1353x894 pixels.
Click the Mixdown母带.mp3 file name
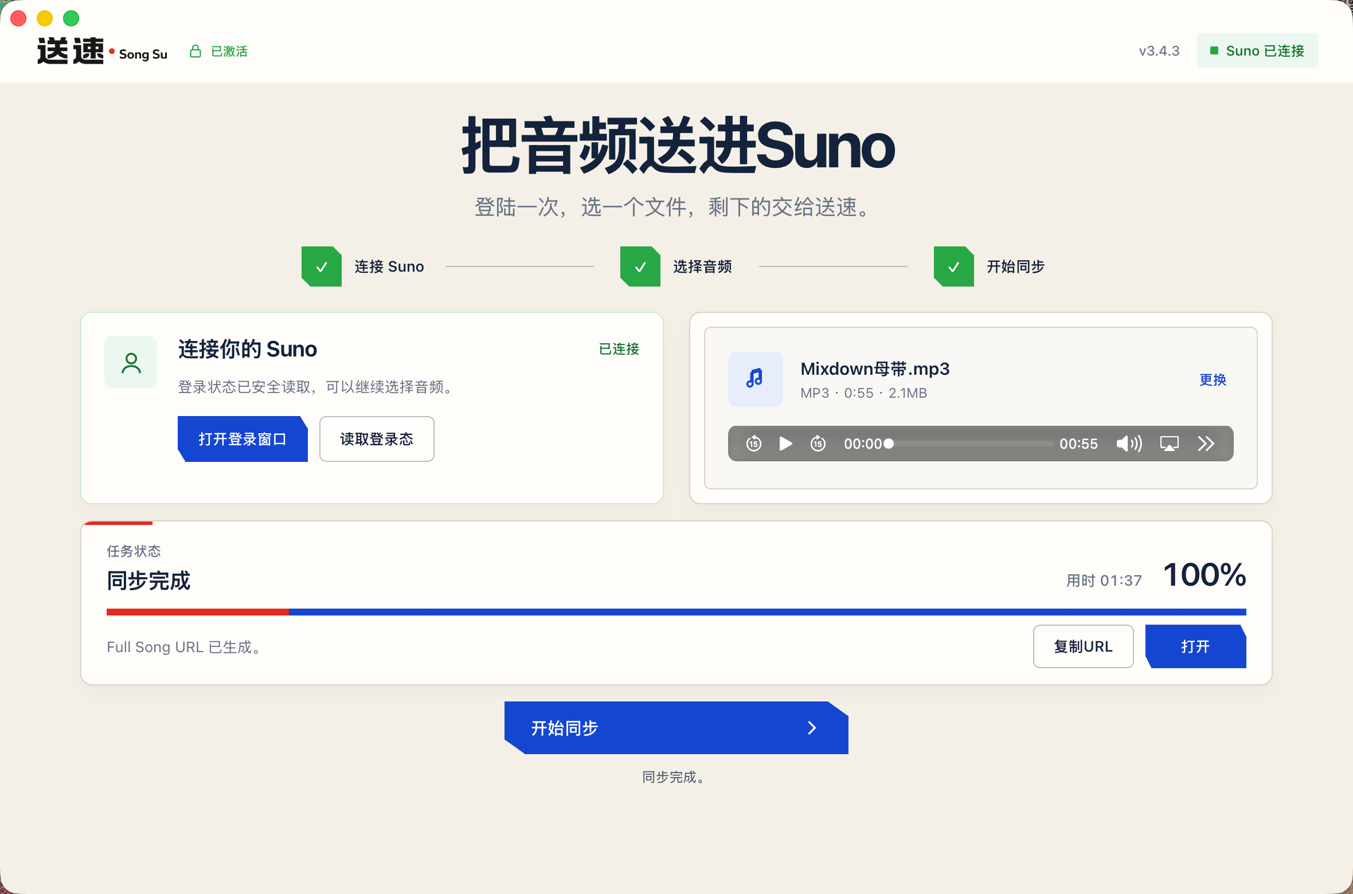875,368
